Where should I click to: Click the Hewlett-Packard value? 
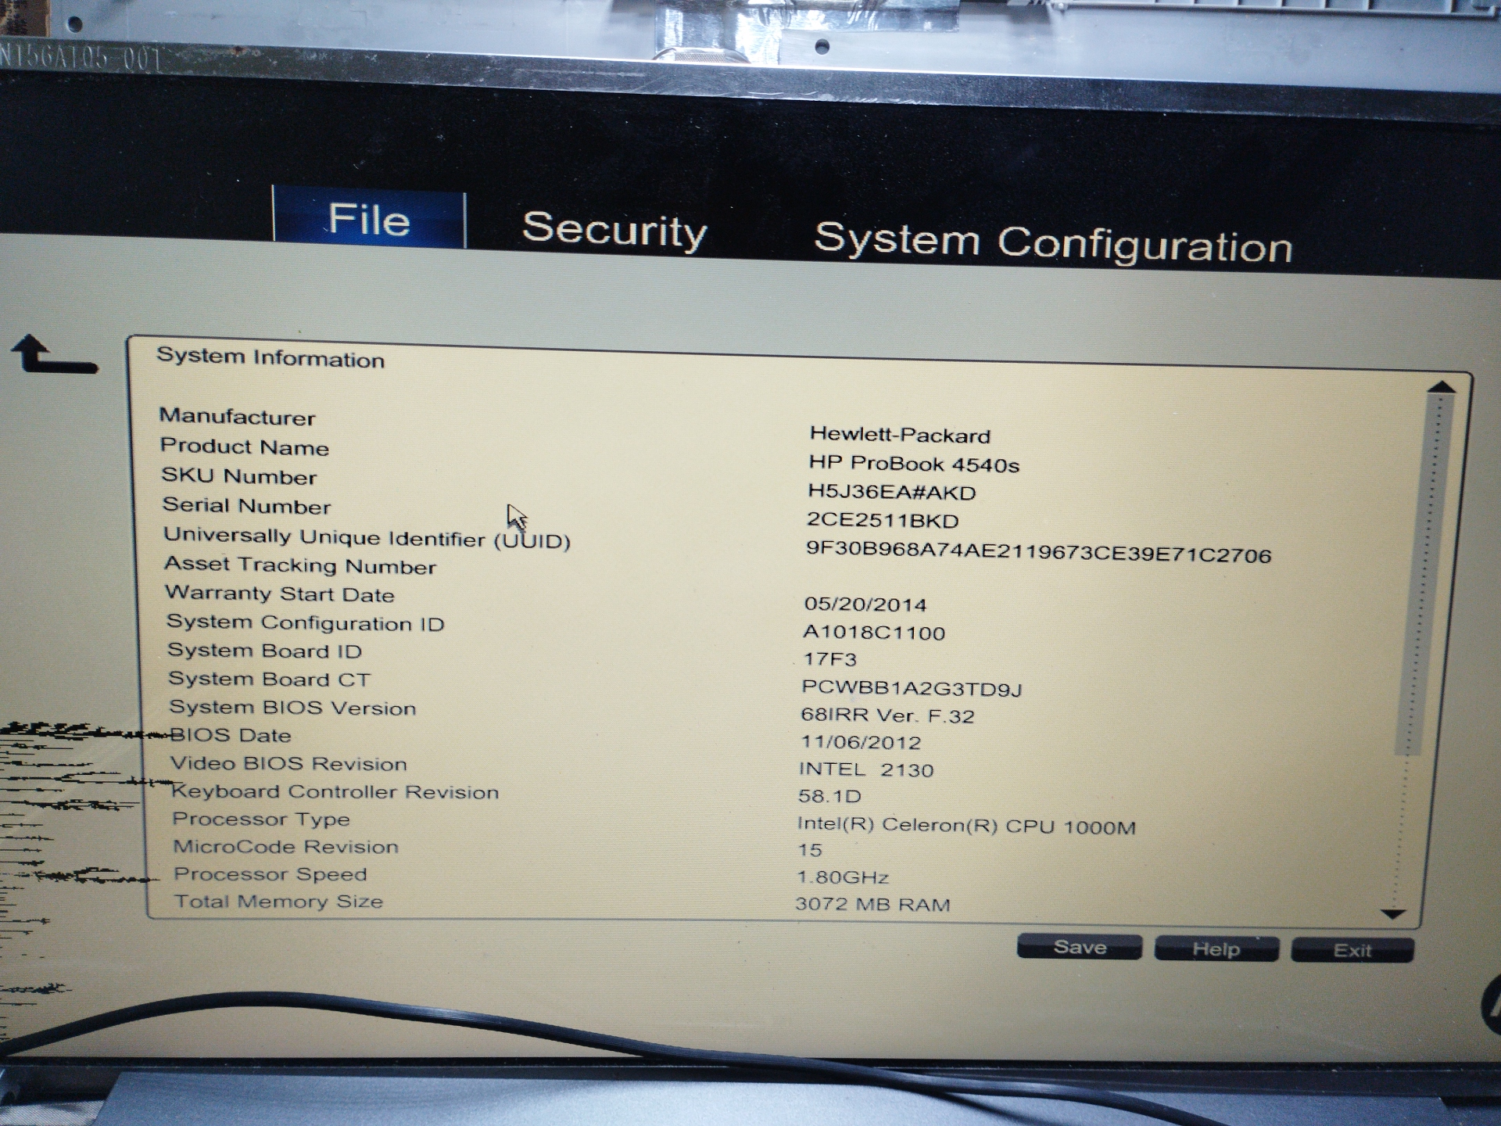[x=900, y=435]
